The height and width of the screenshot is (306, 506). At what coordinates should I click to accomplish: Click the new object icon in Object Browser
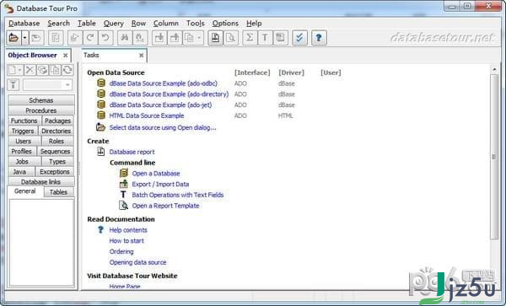(13, 70)
